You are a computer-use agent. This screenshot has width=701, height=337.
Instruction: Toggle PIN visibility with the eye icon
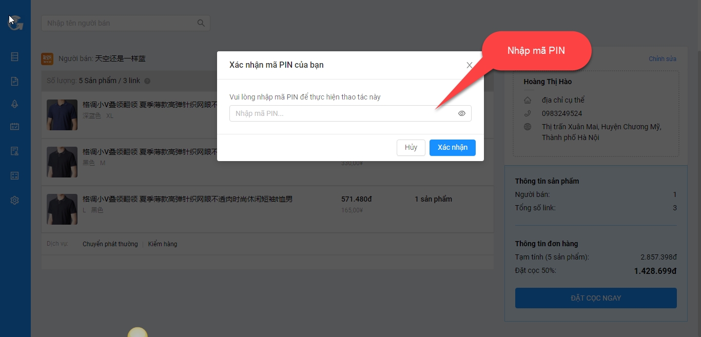coord(461,113)
